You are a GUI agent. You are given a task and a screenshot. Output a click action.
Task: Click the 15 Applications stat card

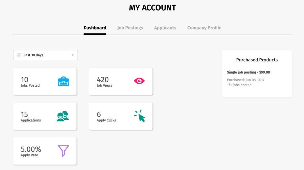[x=45, y=116]
